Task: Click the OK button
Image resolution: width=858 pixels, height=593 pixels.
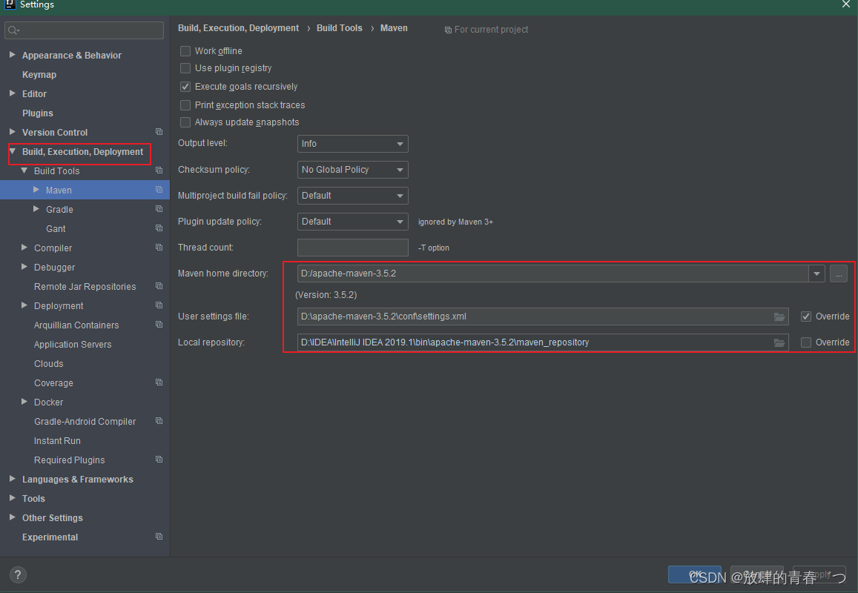Action: [x=695, y=574]
